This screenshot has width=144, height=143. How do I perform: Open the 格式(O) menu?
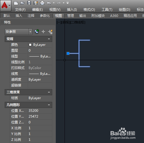tap(89, 10)
